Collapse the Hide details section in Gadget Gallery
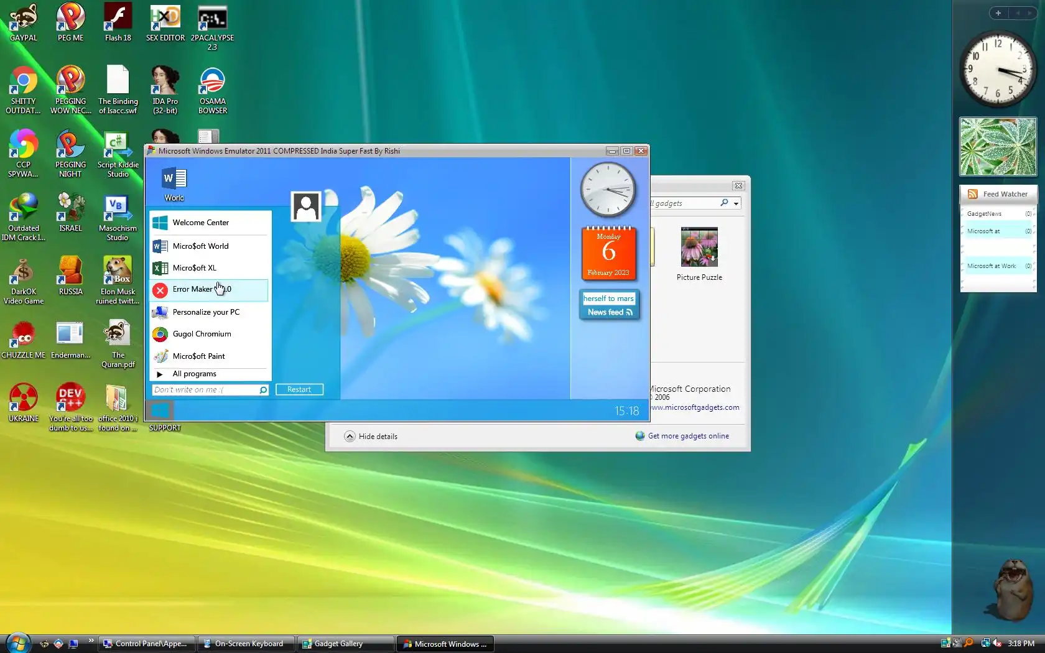 coord(371,437)
